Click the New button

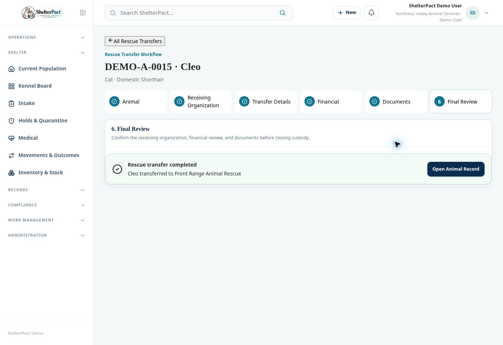347,13
